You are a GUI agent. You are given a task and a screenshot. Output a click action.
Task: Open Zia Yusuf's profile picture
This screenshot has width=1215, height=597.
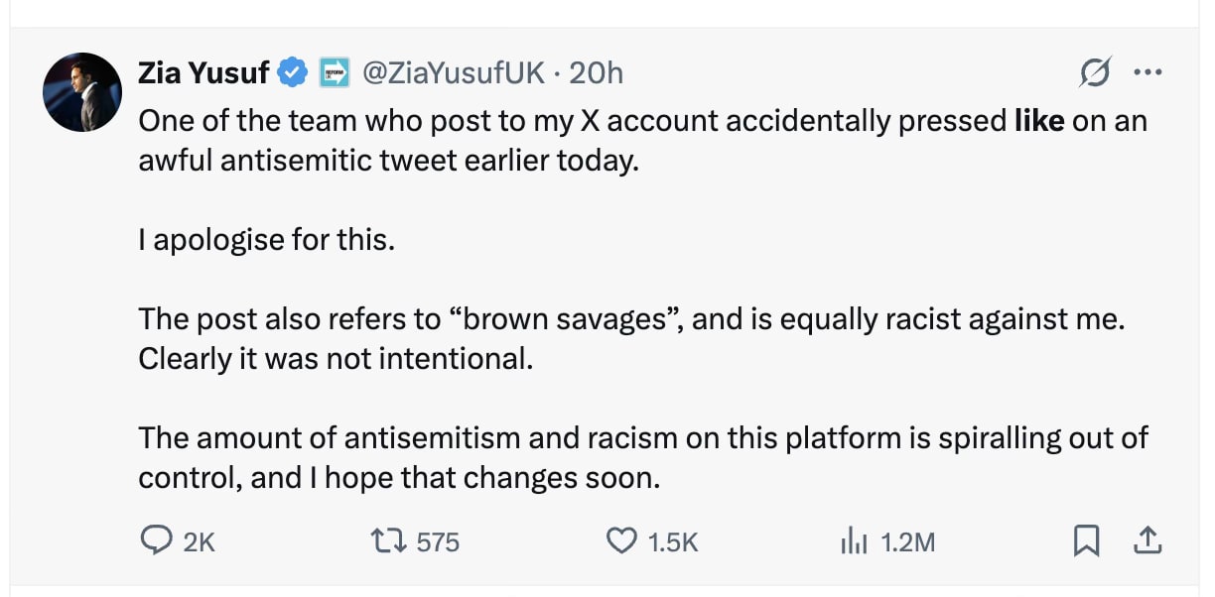82,92
